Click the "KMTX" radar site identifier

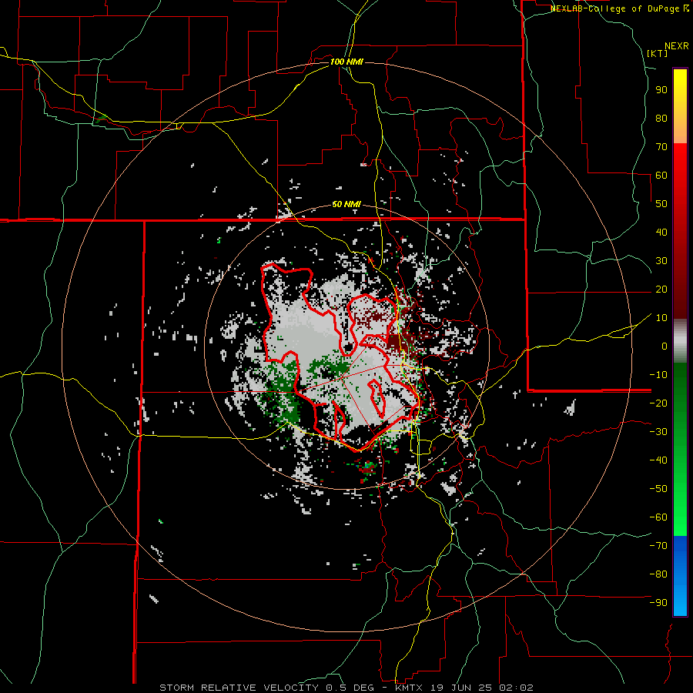(x=407, y=688)
